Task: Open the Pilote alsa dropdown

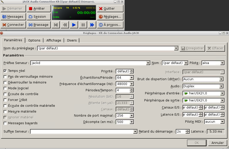Action: 222,63
